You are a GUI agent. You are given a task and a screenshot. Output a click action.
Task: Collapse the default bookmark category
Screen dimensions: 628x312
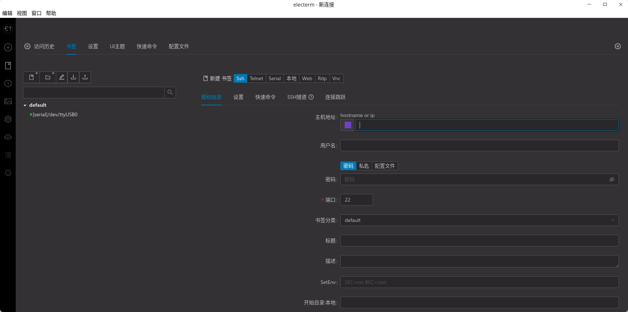click(25, 105)
